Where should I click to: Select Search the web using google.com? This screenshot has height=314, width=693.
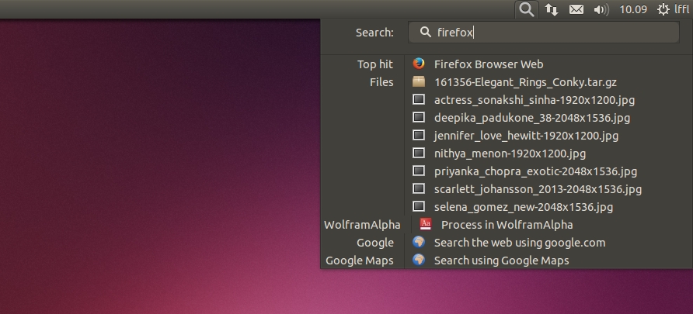pos(520,243)
